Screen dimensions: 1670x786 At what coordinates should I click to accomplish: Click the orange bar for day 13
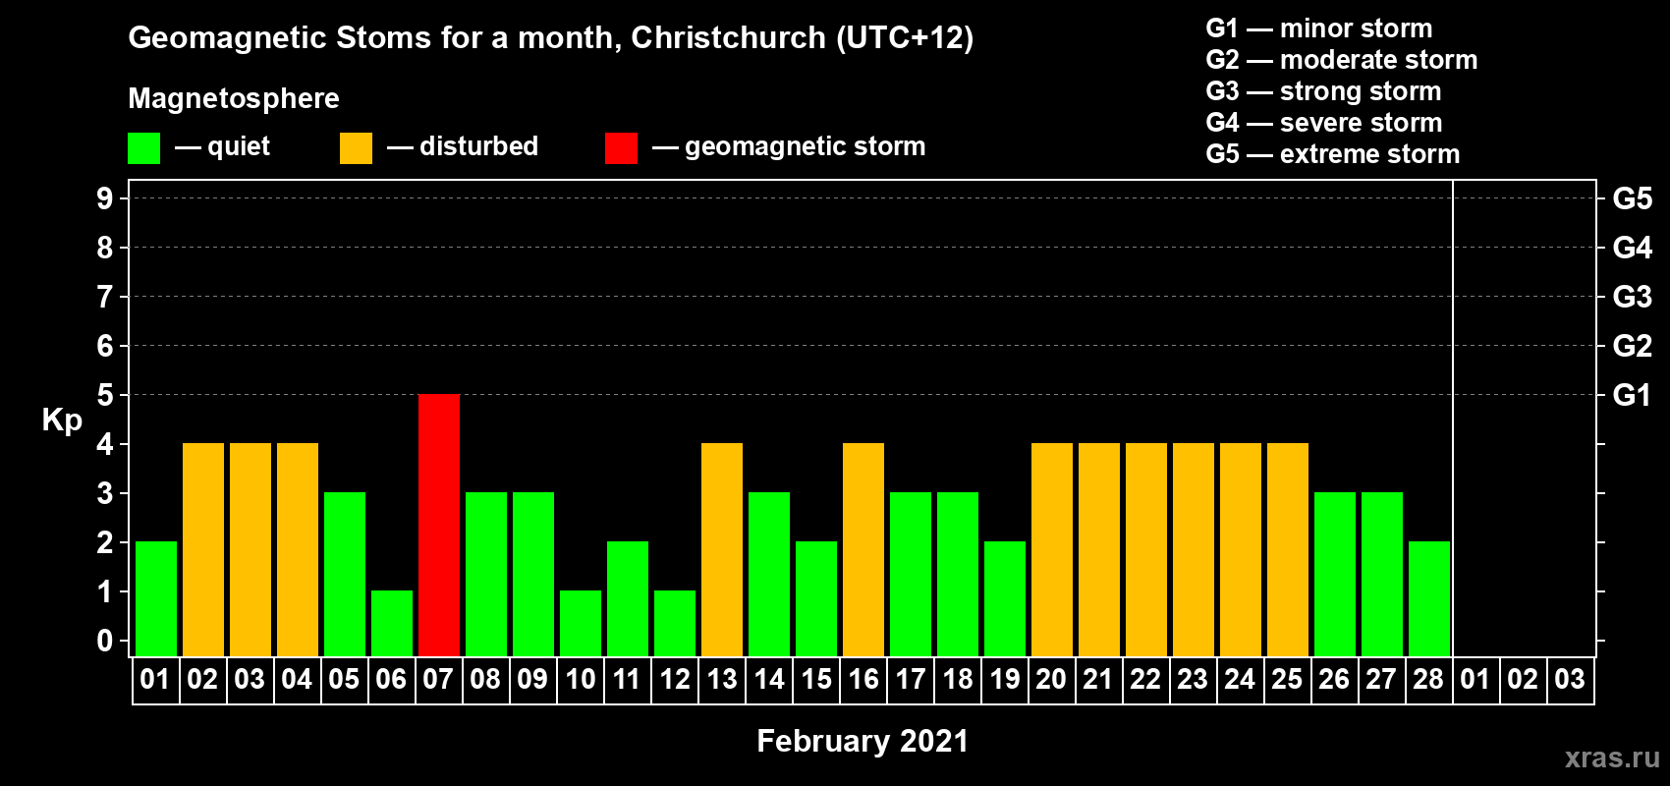pos(722,549)
